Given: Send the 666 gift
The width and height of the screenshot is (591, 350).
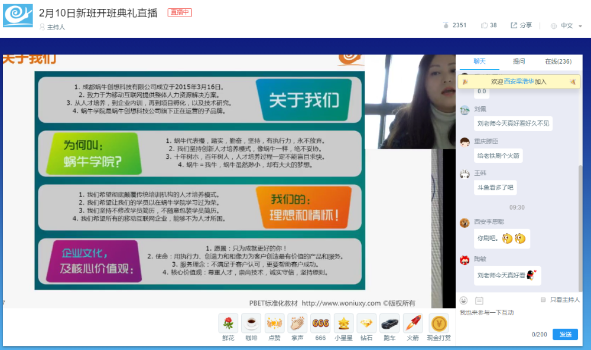Looking at the screenshot, I should pos(320,323).
